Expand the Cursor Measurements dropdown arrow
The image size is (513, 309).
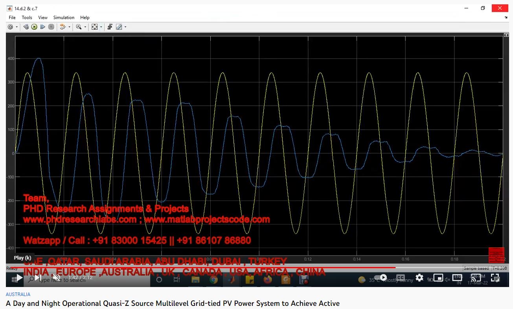(x=125, y=27)
